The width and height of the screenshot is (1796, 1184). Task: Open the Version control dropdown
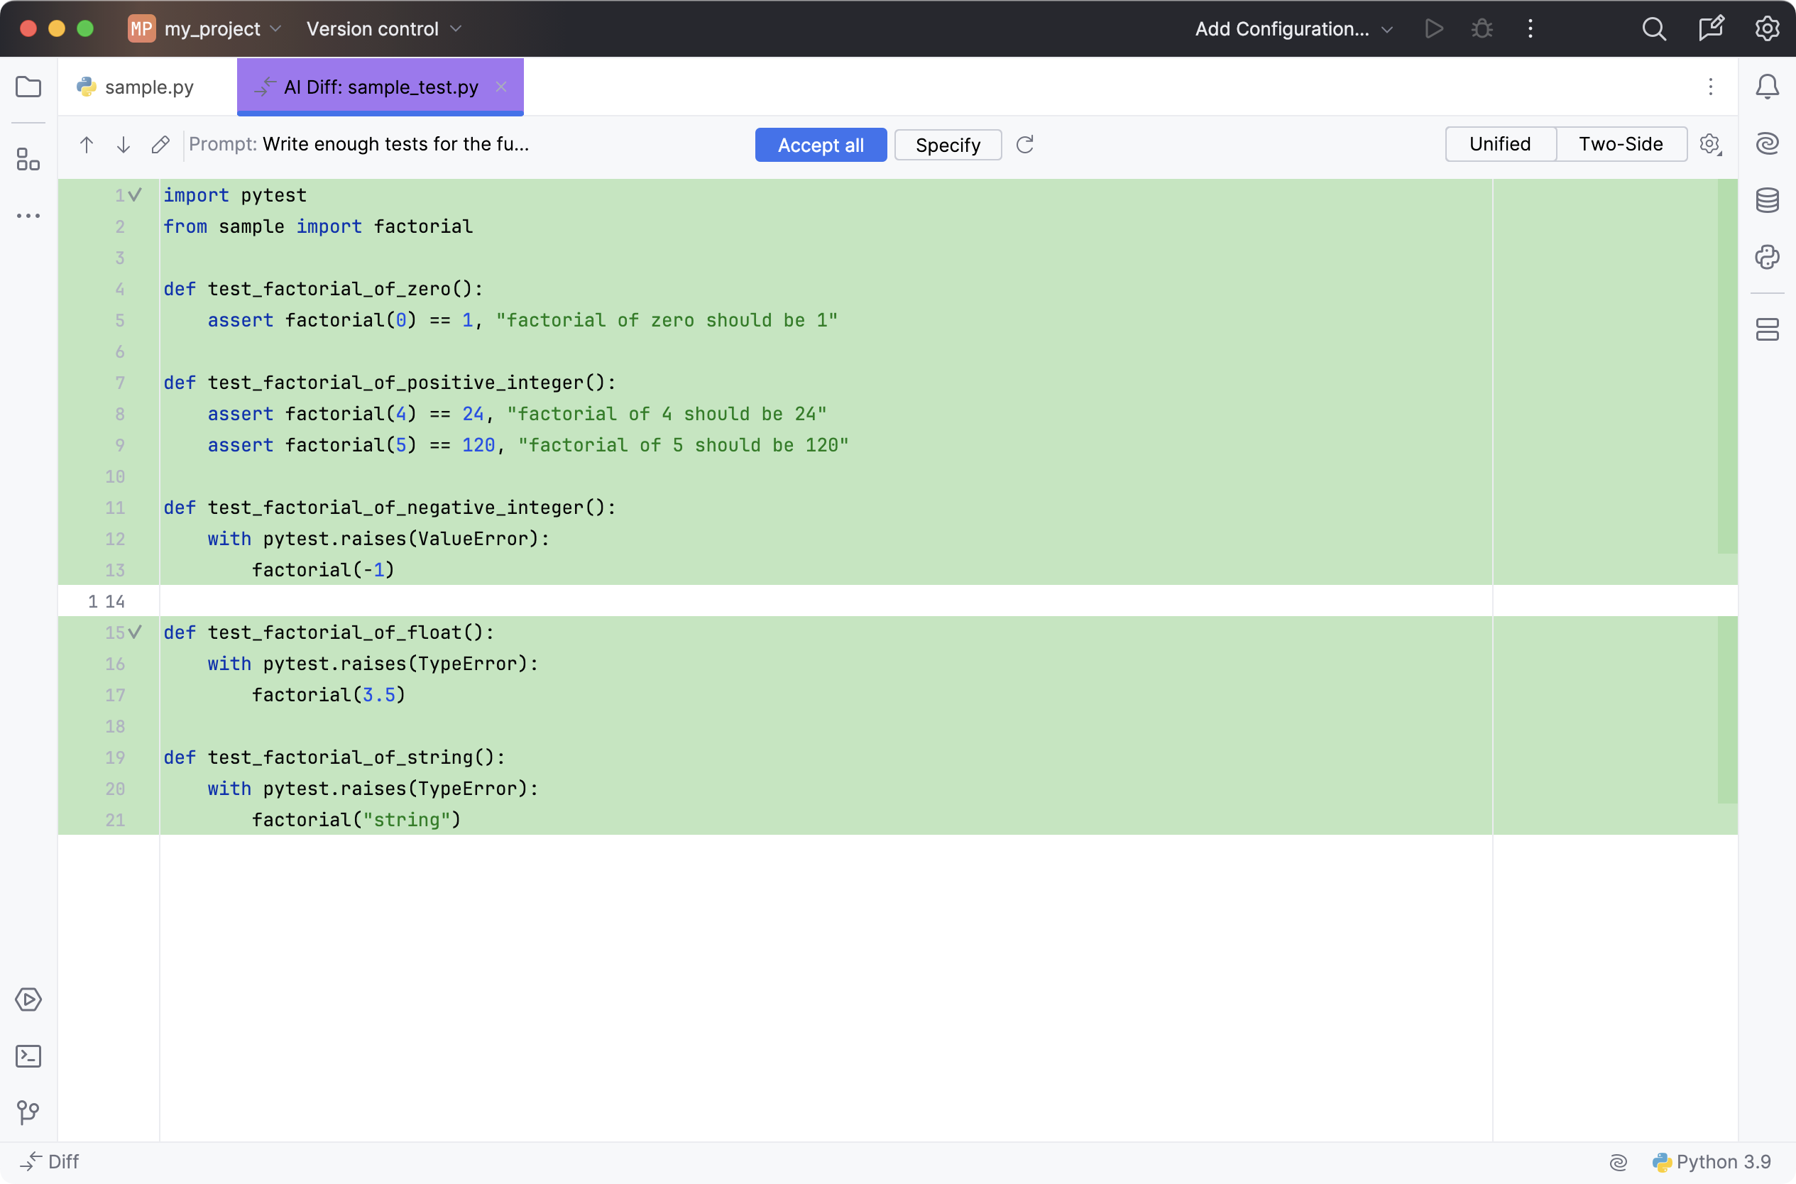click(x=383, y=28)
